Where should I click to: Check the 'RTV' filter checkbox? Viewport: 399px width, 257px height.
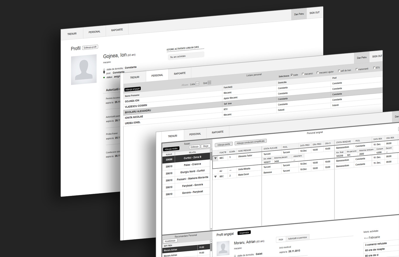(374, 68)
